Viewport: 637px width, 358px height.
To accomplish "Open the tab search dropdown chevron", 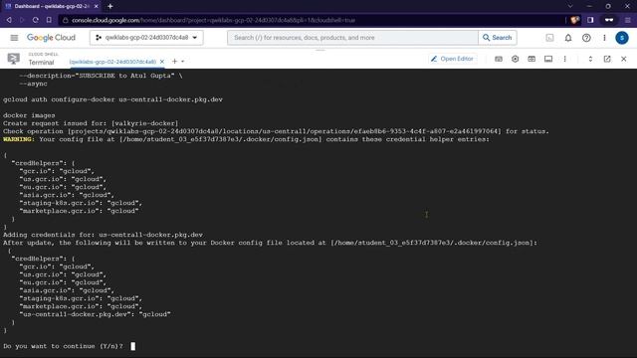I will tap(570, 6).
